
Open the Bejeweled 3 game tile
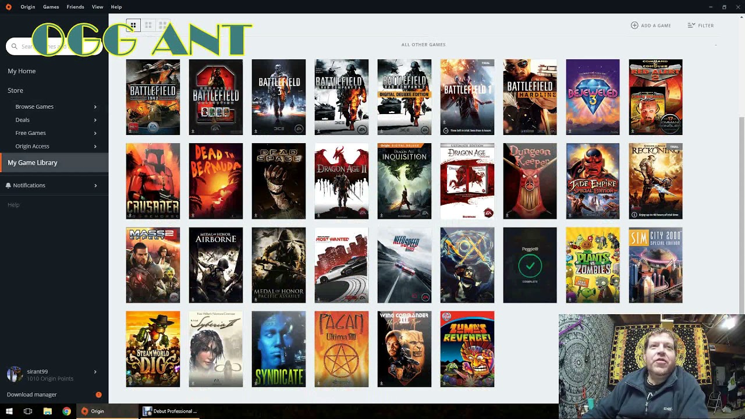coord(593,97)
